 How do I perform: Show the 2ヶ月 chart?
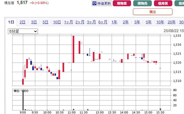pos(80,22)
